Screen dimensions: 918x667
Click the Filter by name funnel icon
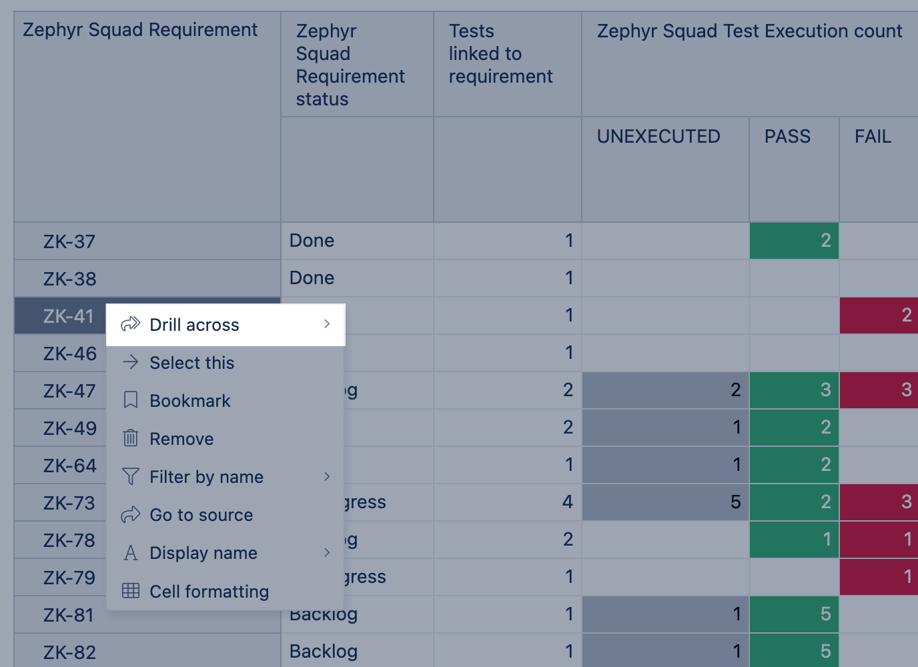point(131,476)
